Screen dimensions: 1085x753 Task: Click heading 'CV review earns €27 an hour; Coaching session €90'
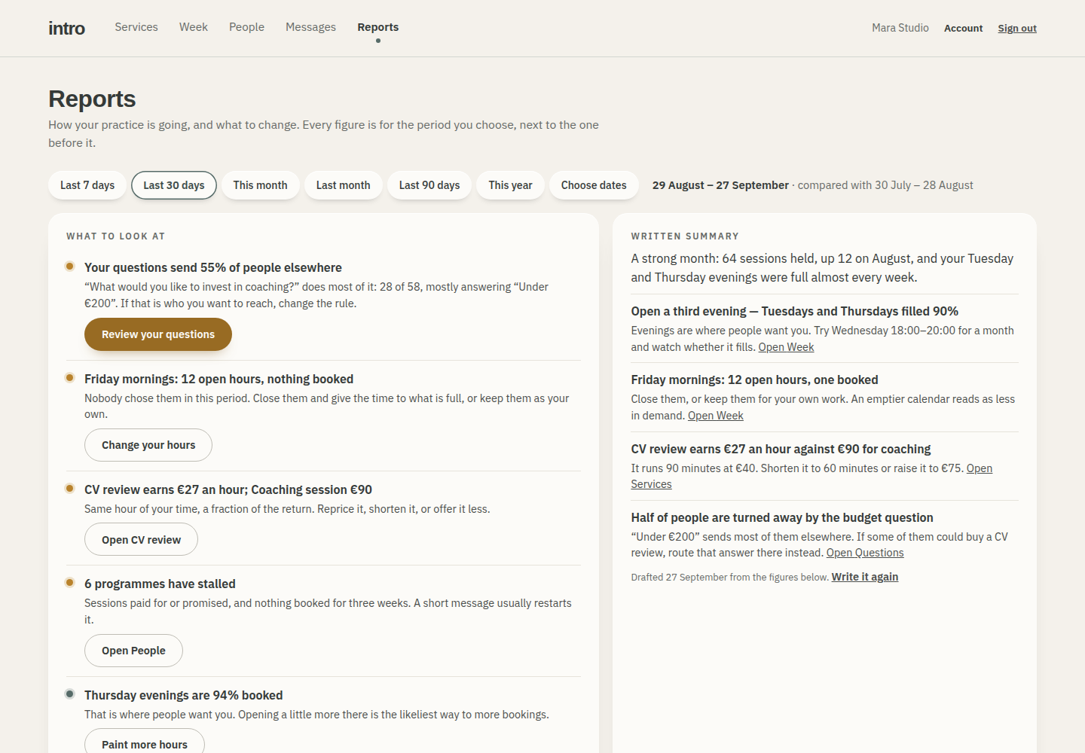tap(228, 489)
